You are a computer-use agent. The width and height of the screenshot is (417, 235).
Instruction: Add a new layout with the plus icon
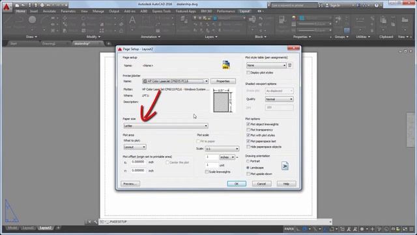tap(58, 228)
